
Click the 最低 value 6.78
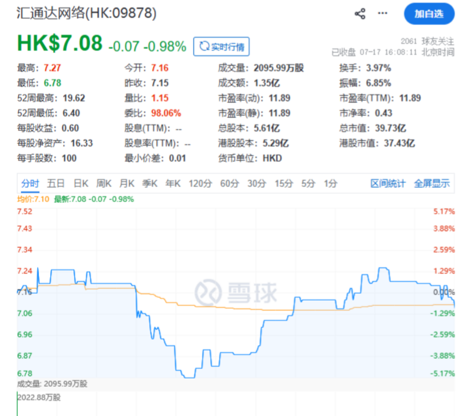(x=52, y=83)
